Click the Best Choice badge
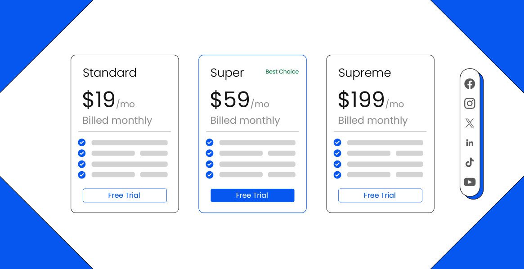This screenshot has height=269, width=524. tap(282, 72)
